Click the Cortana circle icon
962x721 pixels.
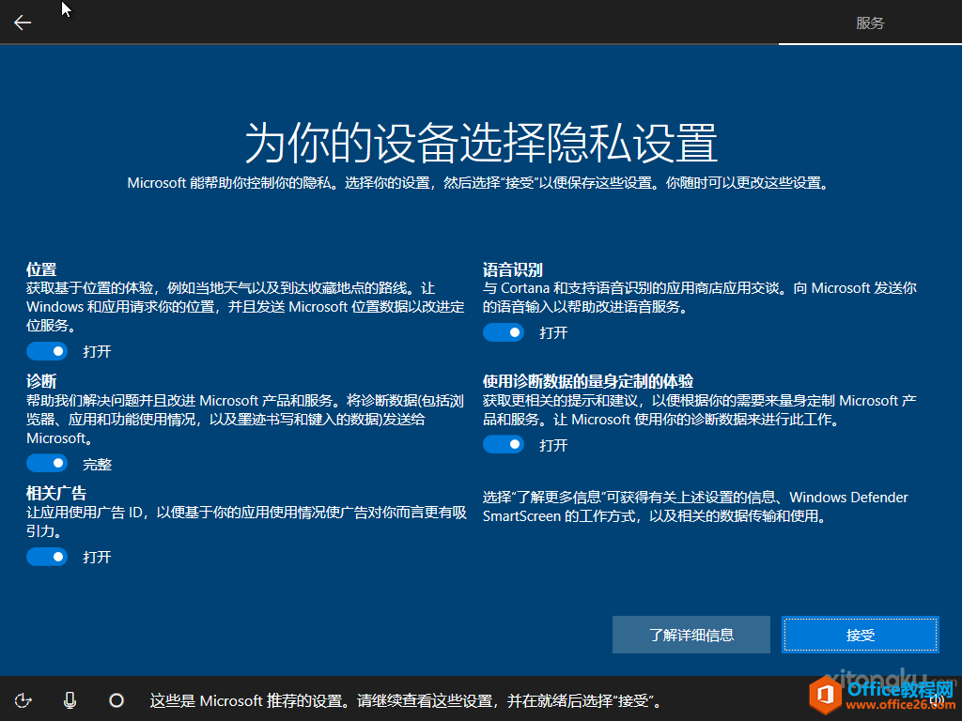tap(116, 699)
